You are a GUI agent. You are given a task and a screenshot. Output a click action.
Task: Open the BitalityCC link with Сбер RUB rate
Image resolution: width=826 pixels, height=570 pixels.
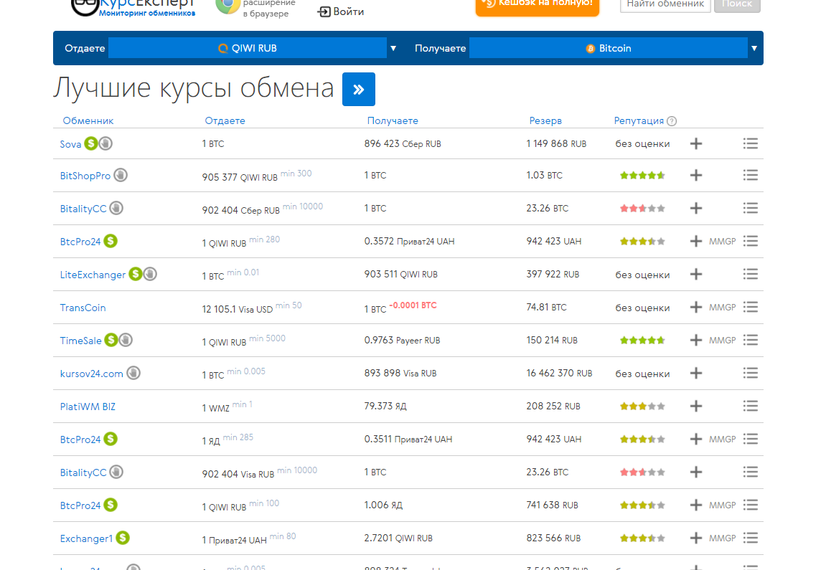pyautogui.click(x=83, y=209)
